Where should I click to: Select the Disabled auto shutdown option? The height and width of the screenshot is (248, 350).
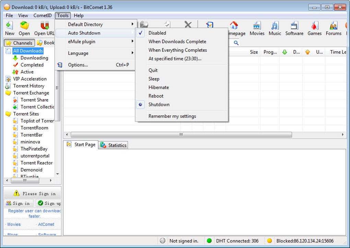pyautogui.click(x=182, y=33)
